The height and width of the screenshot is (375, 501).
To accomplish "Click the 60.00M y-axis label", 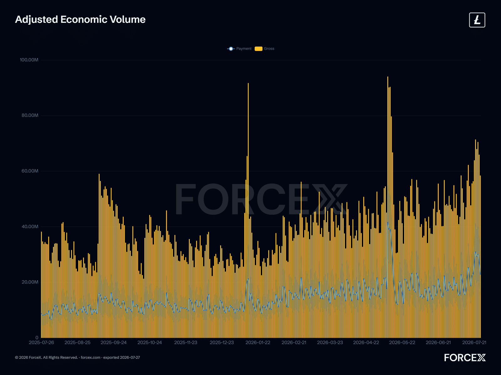I will click(x=30, y=171).
